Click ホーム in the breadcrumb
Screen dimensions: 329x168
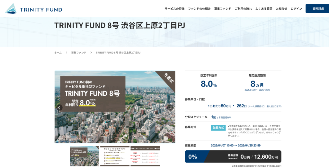coord(58,53)
